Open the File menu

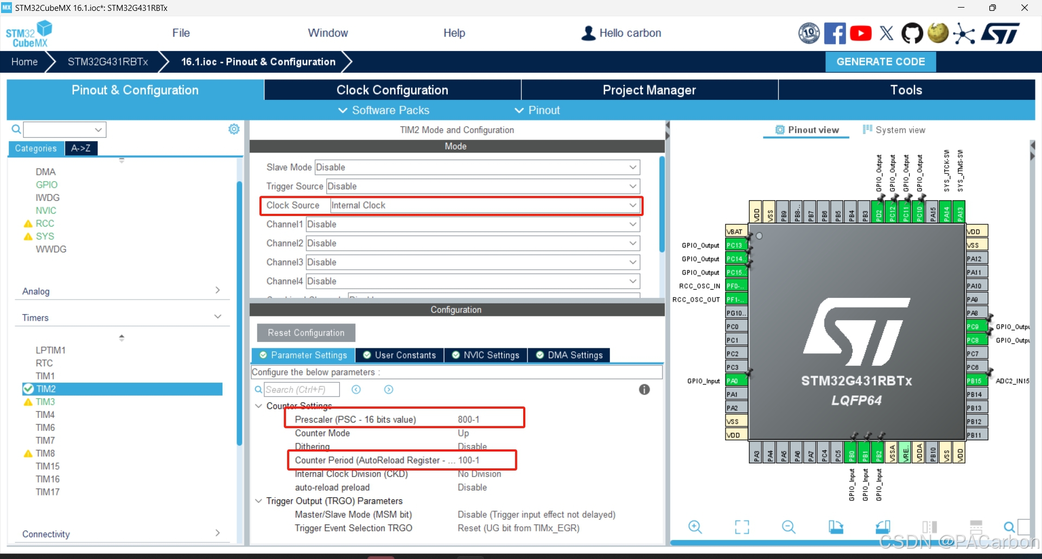tap(181, 33)
